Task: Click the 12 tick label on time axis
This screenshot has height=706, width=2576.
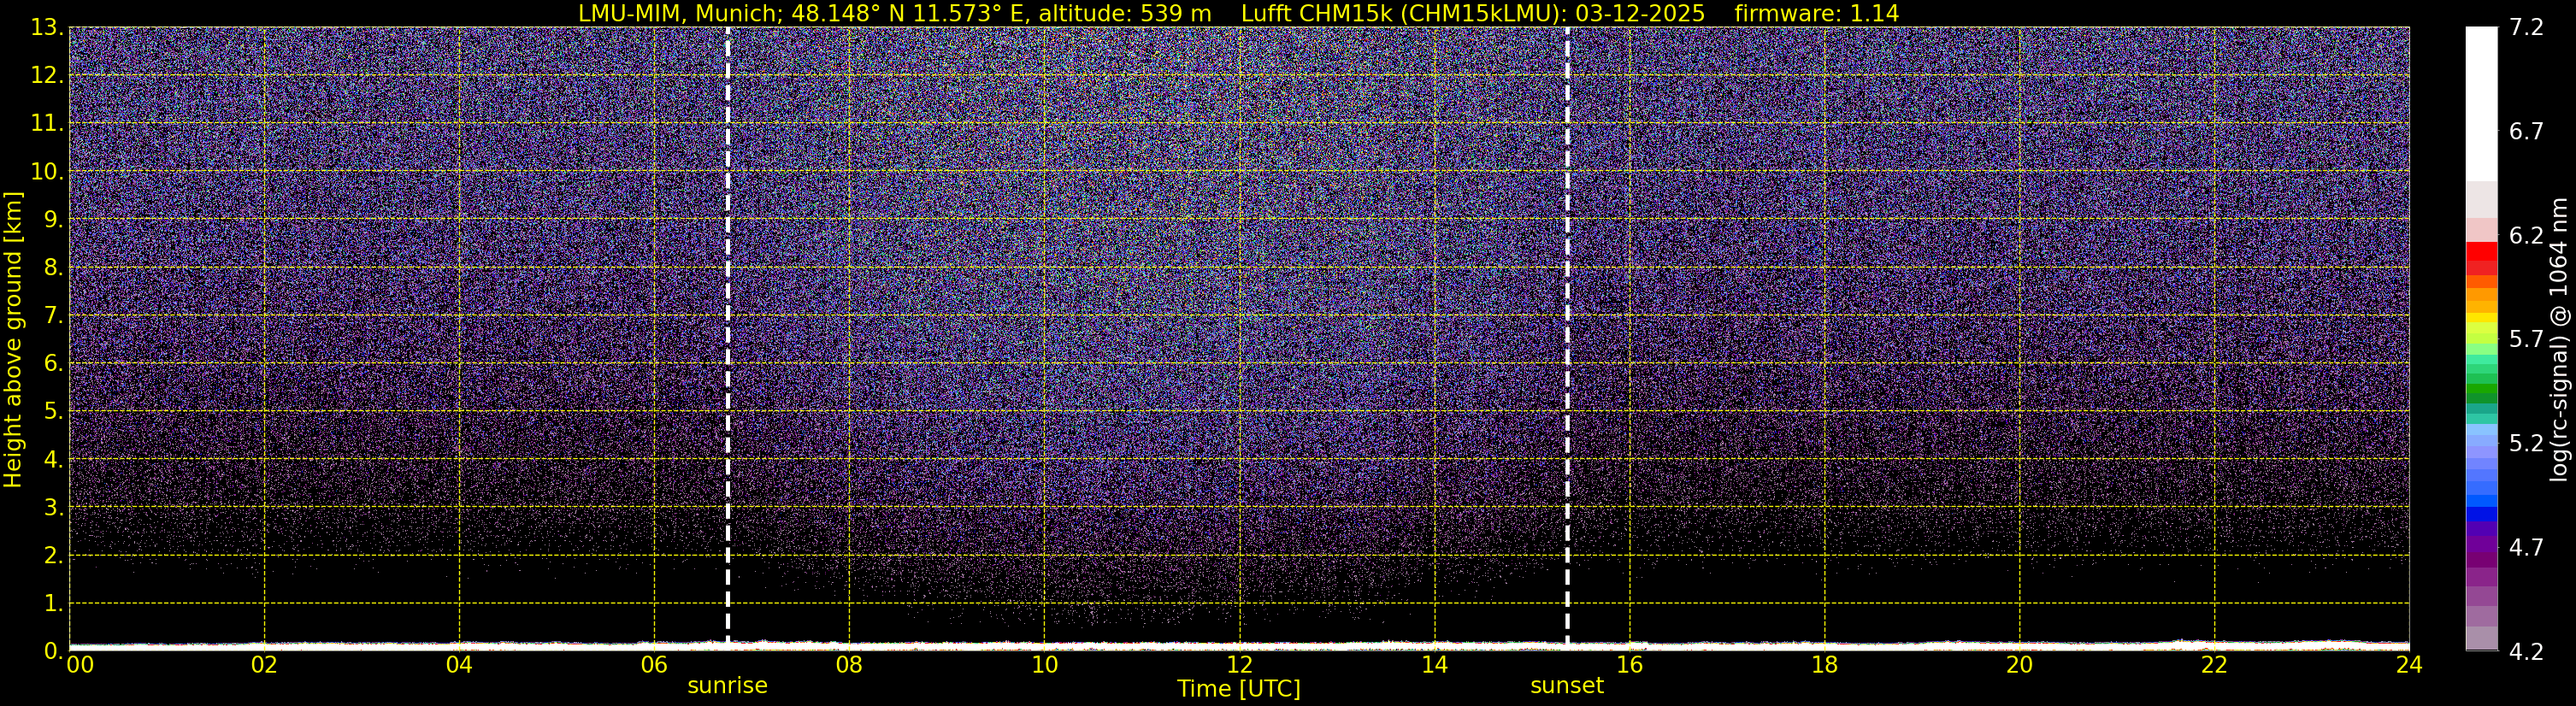Action: (x=1238, y=666)
